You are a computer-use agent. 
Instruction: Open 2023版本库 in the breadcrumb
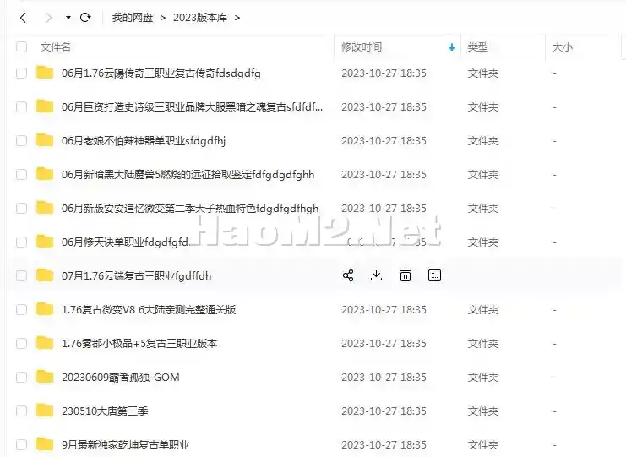pyautogui.click(x=200, y=18)
